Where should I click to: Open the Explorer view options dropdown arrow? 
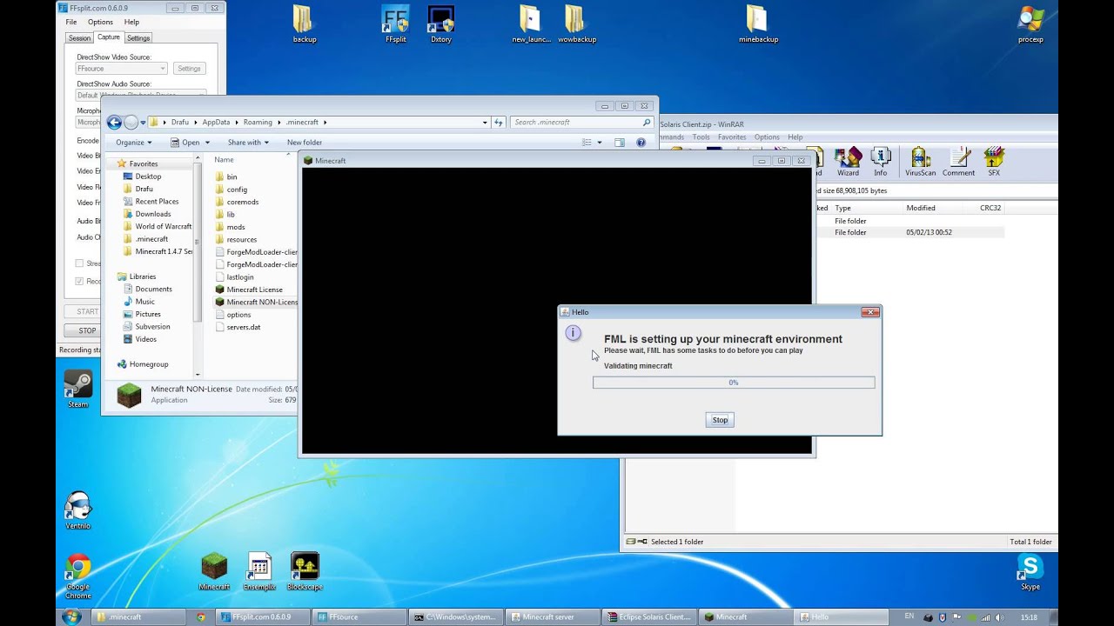coord(599,143)
